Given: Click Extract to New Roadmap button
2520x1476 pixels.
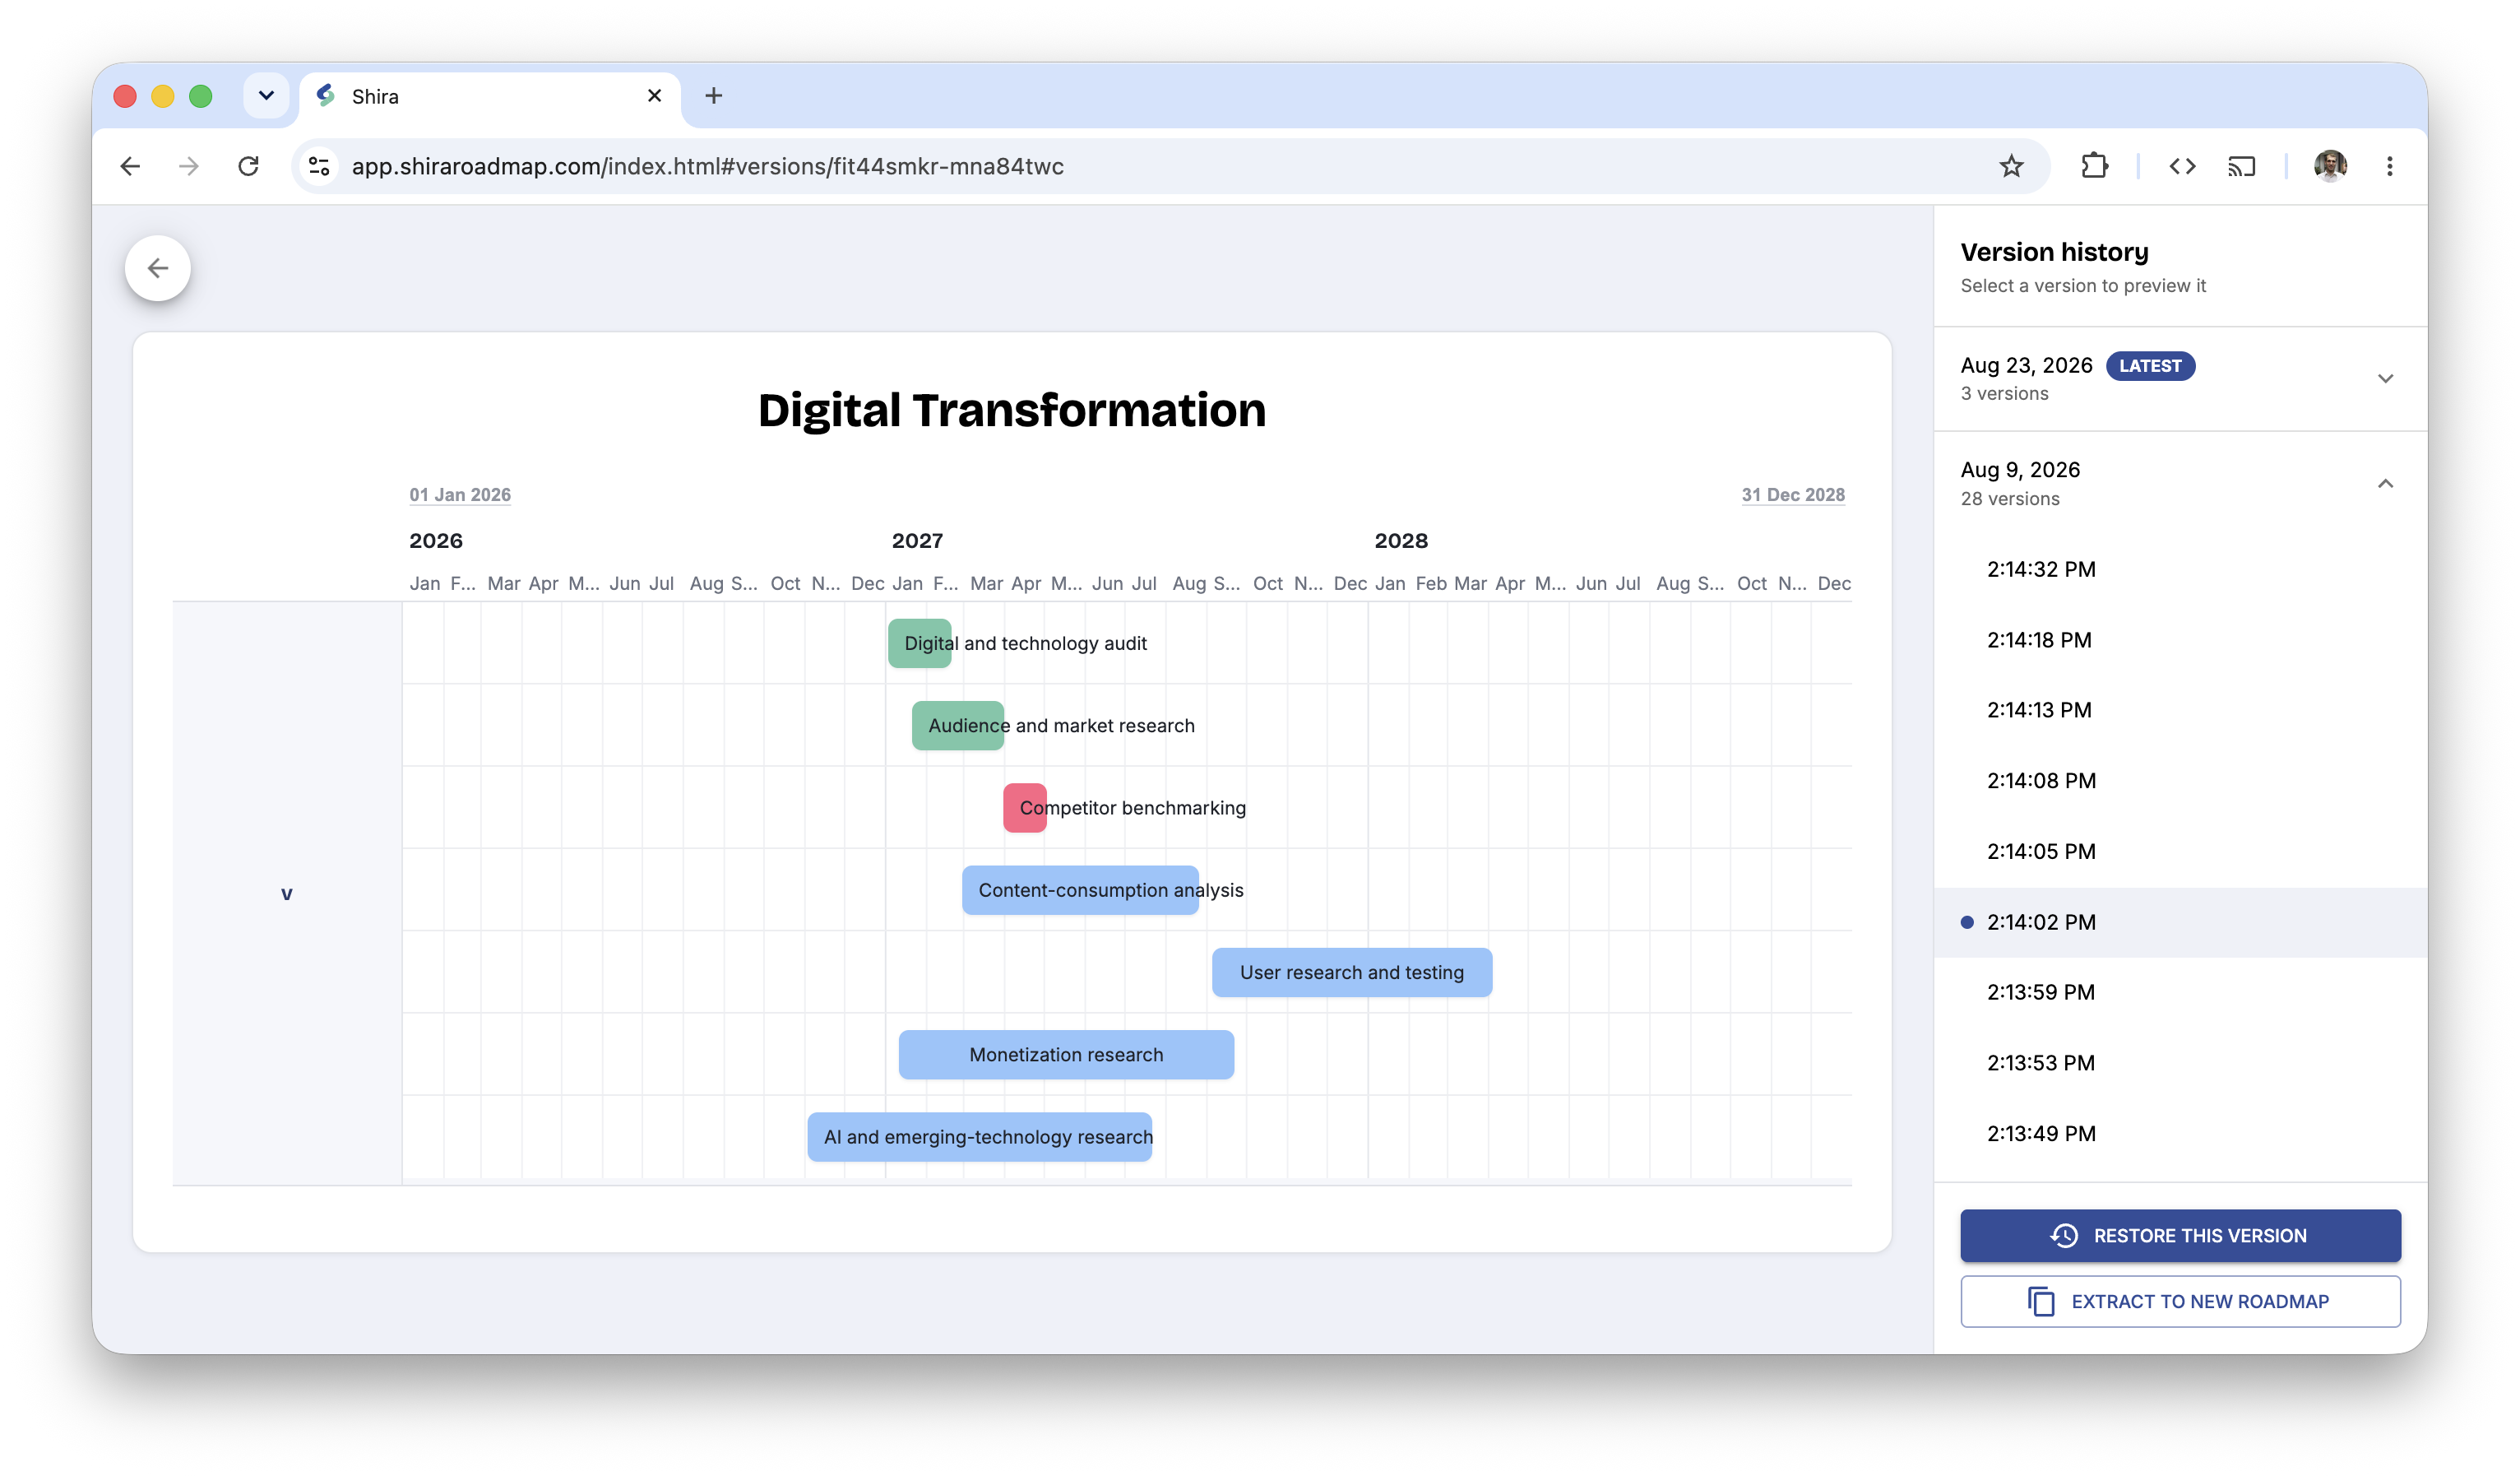Looking at the screenshot, I should pos(2180,1302).
